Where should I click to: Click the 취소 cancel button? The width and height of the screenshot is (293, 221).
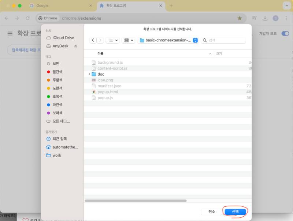(x=212, y=211)
